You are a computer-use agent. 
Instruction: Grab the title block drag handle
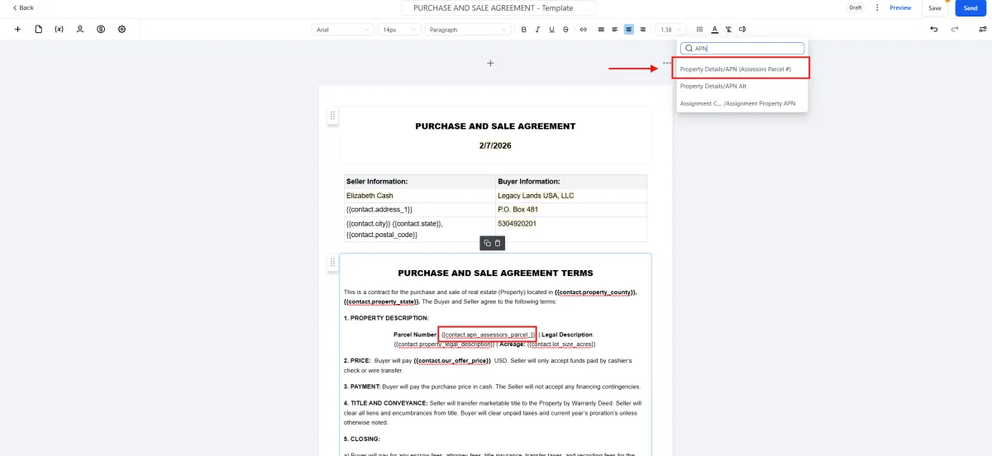point(332,116)
